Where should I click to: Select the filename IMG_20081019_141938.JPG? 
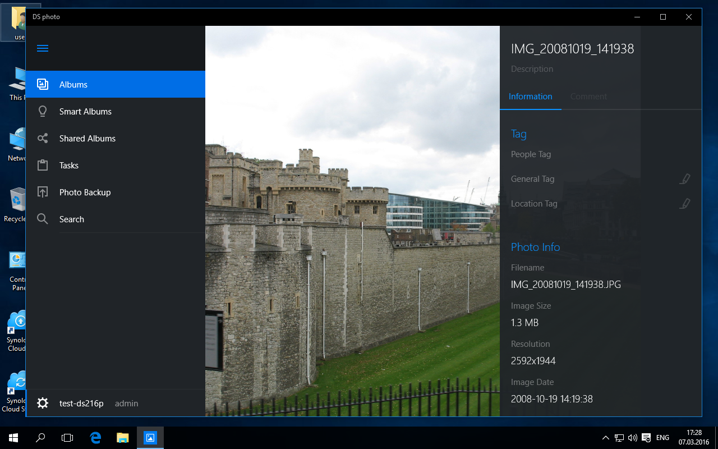click(566, 285)
